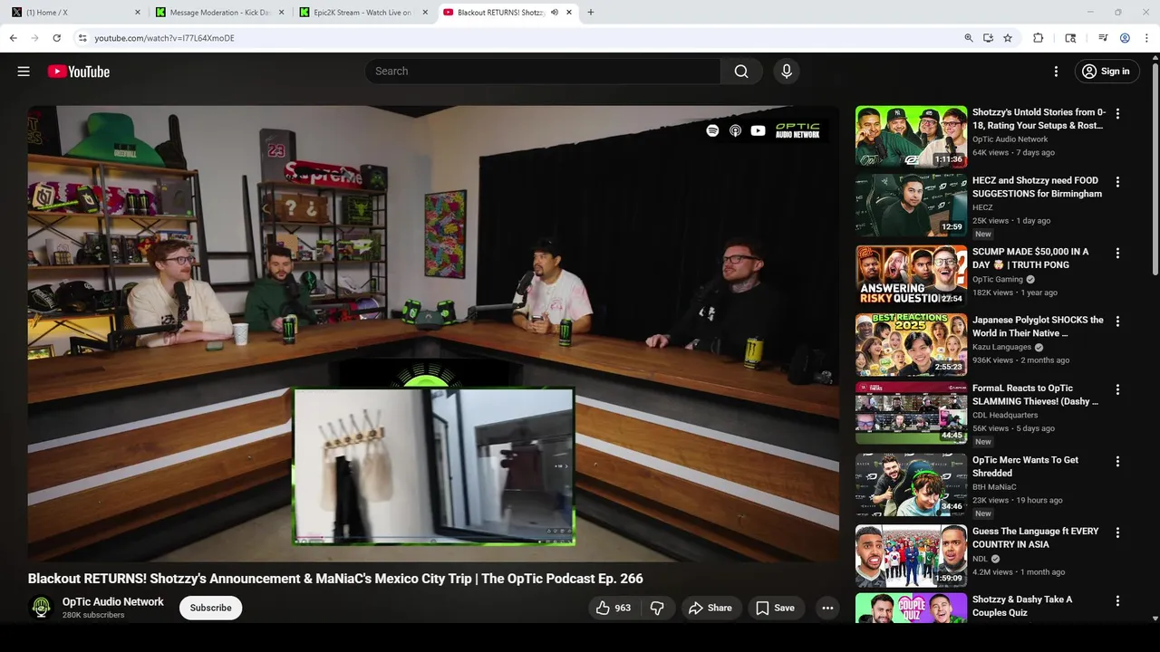This screenshot has width=1160, height=652.
Task: Open menu for Japanese Polyglot SHOCKS video
Action: 1117,321
